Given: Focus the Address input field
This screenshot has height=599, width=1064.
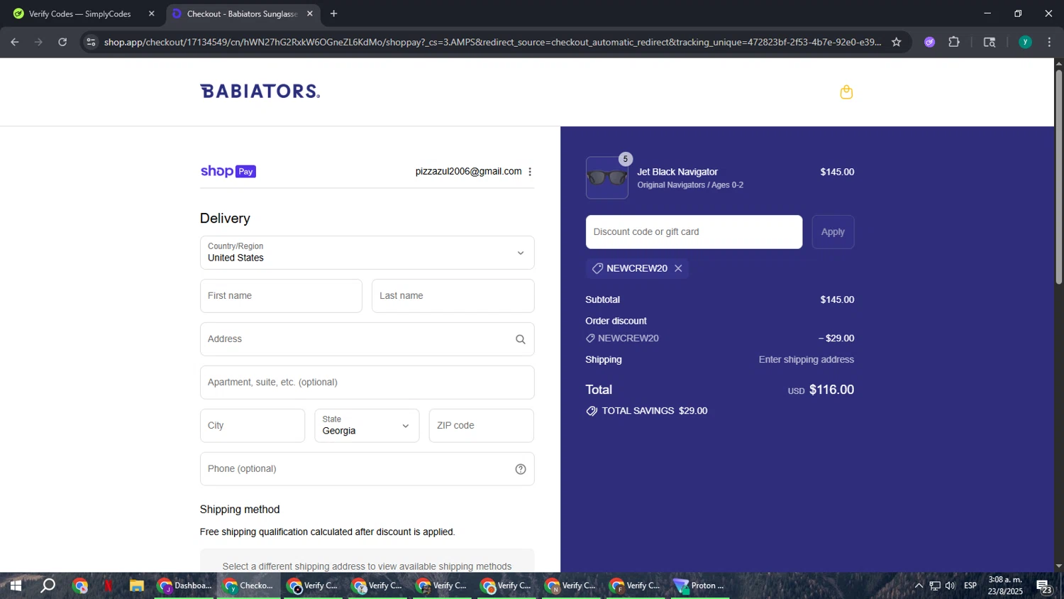Looking at the screenshot, I should coord(367,339).
